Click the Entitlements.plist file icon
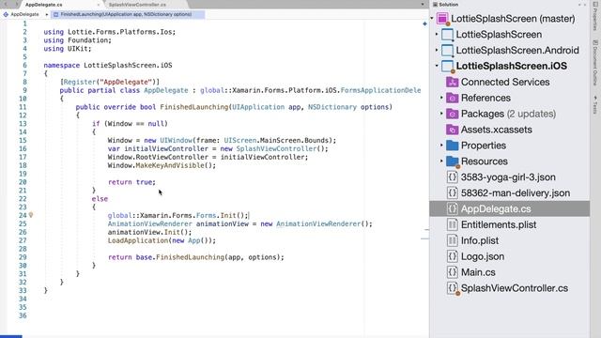The image size is (601, 338). coord(453,224)
